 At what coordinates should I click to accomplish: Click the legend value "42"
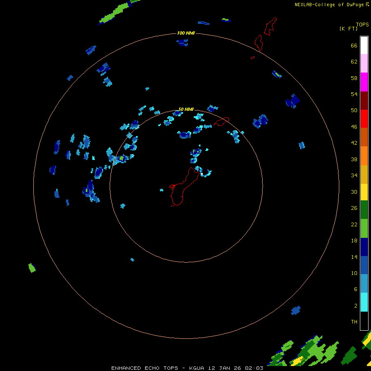pos(354,143)
